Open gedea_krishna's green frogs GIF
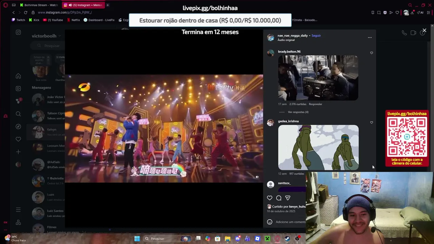The image size is (434, 244). (x=318, y=147)
